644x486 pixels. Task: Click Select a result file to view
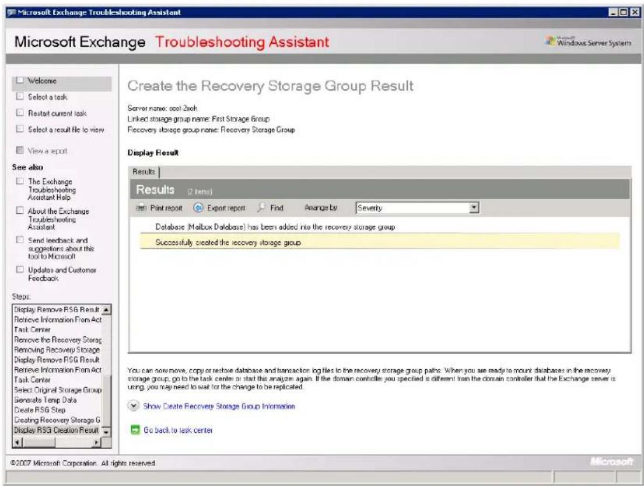66,130
